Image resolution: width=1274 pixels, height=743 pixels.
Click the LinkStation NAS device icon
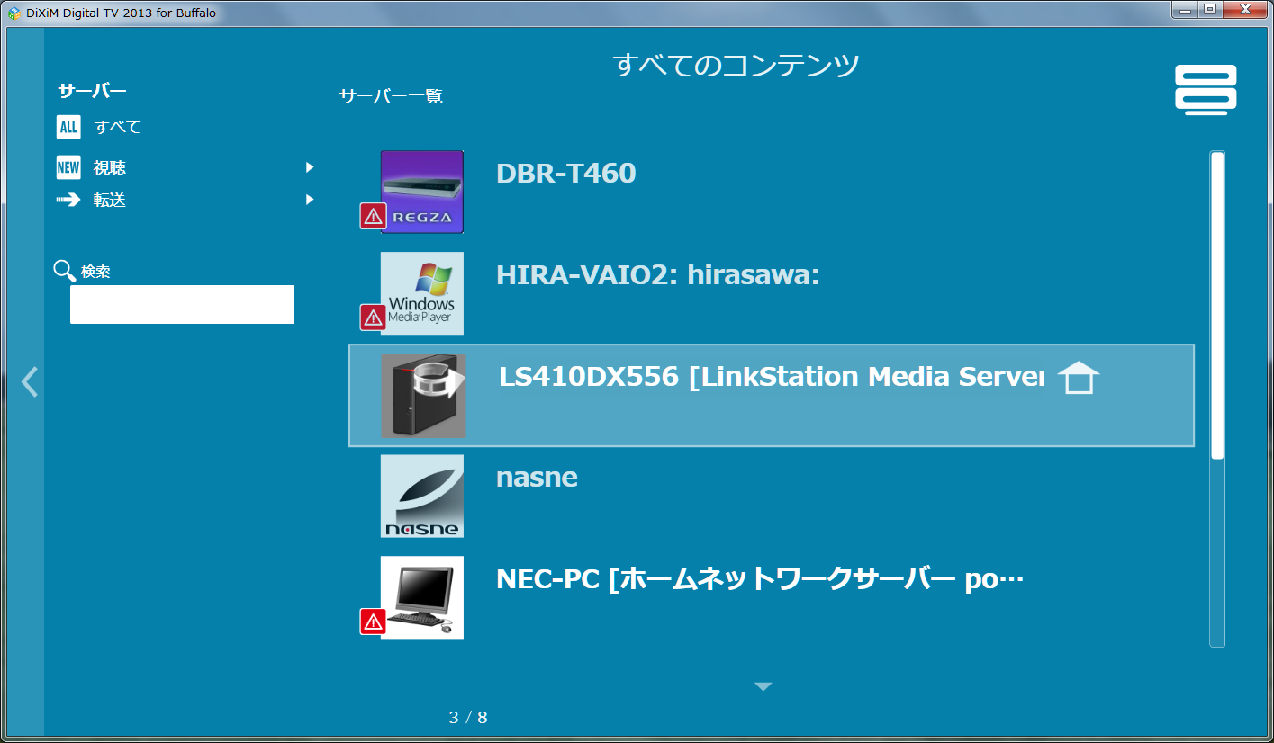[423, 396]
